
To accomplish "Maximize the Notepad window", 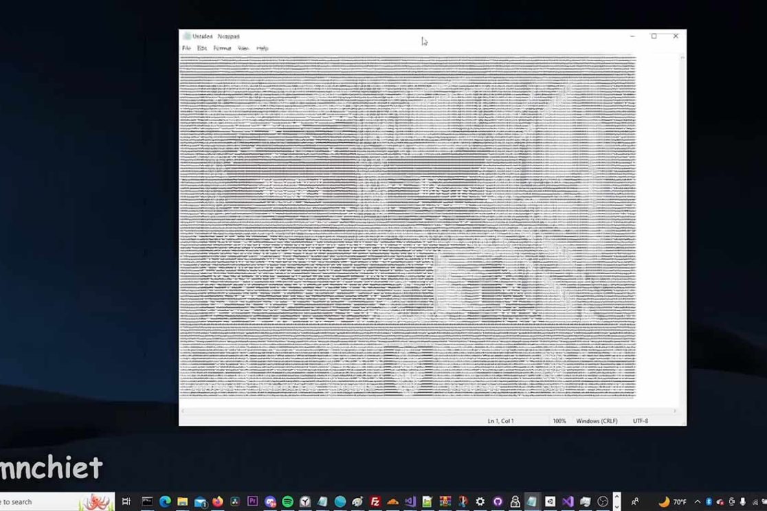I will click(654, 36).
